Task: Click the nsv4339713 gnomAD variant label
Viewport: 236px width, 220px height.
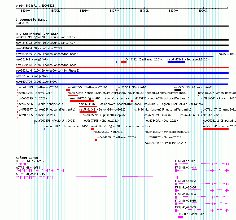Action: click(45, 37)
